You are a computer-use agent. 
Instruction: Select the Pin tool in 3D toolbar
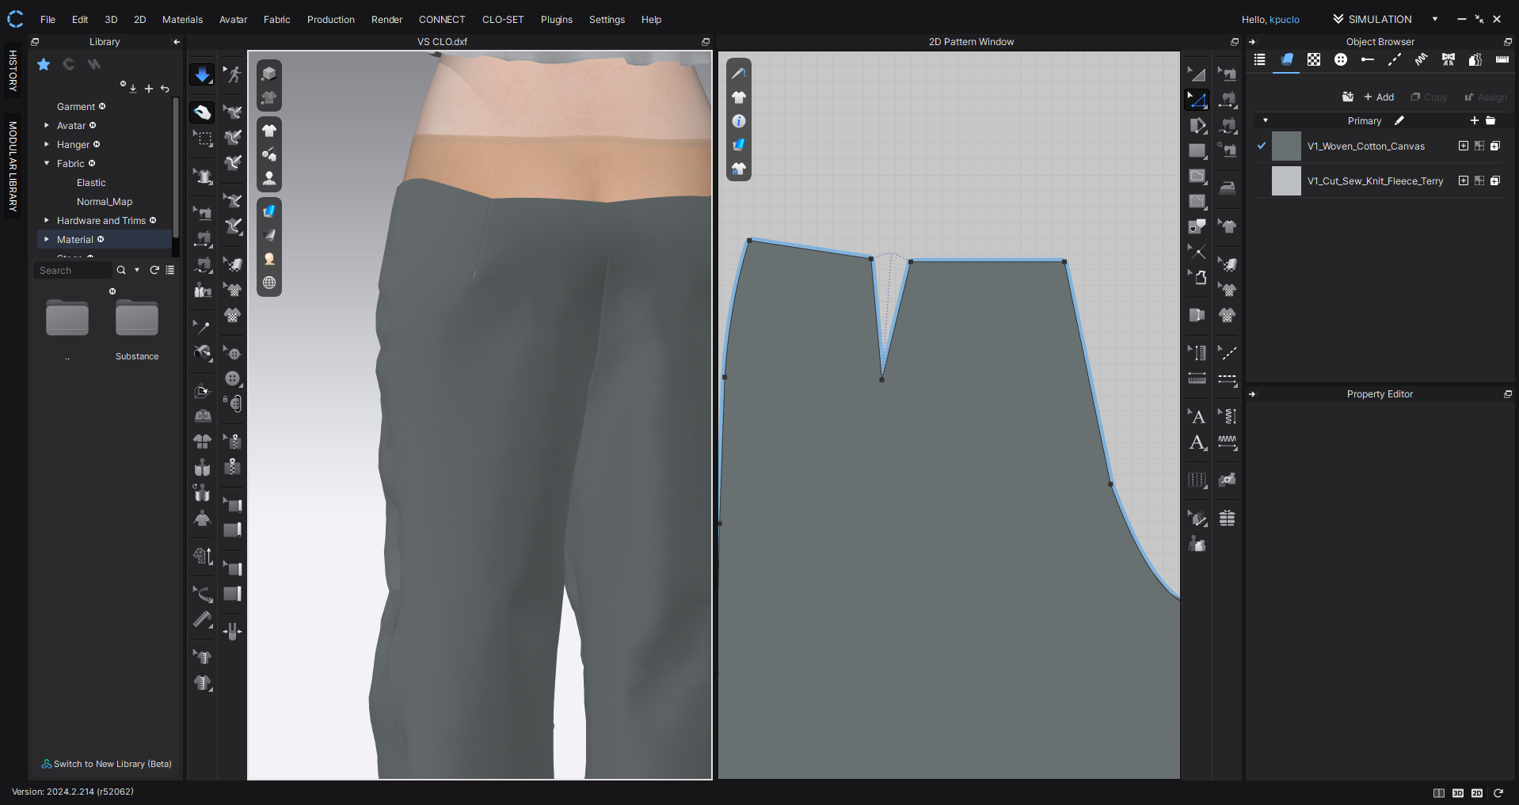tap(202, 326)
